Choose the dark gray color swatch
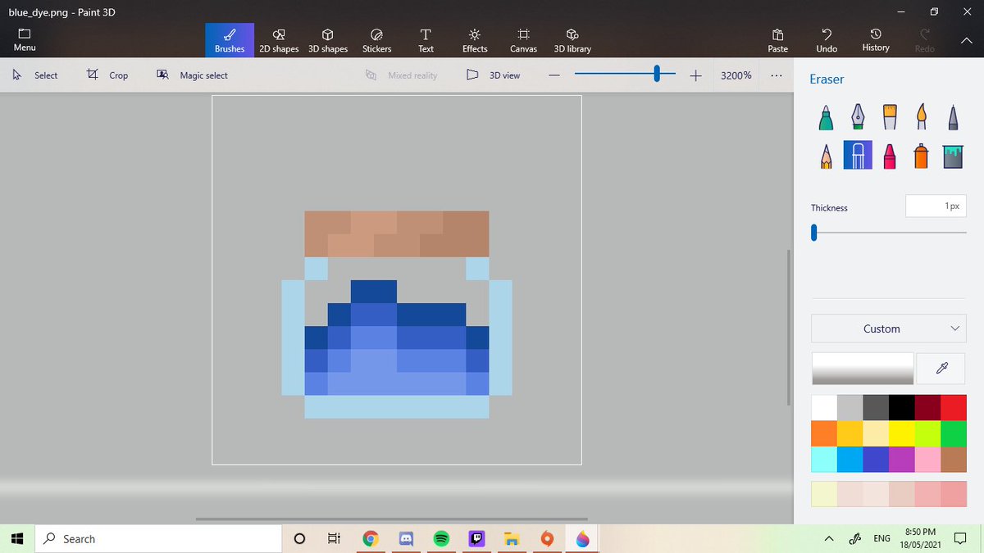 876,408
